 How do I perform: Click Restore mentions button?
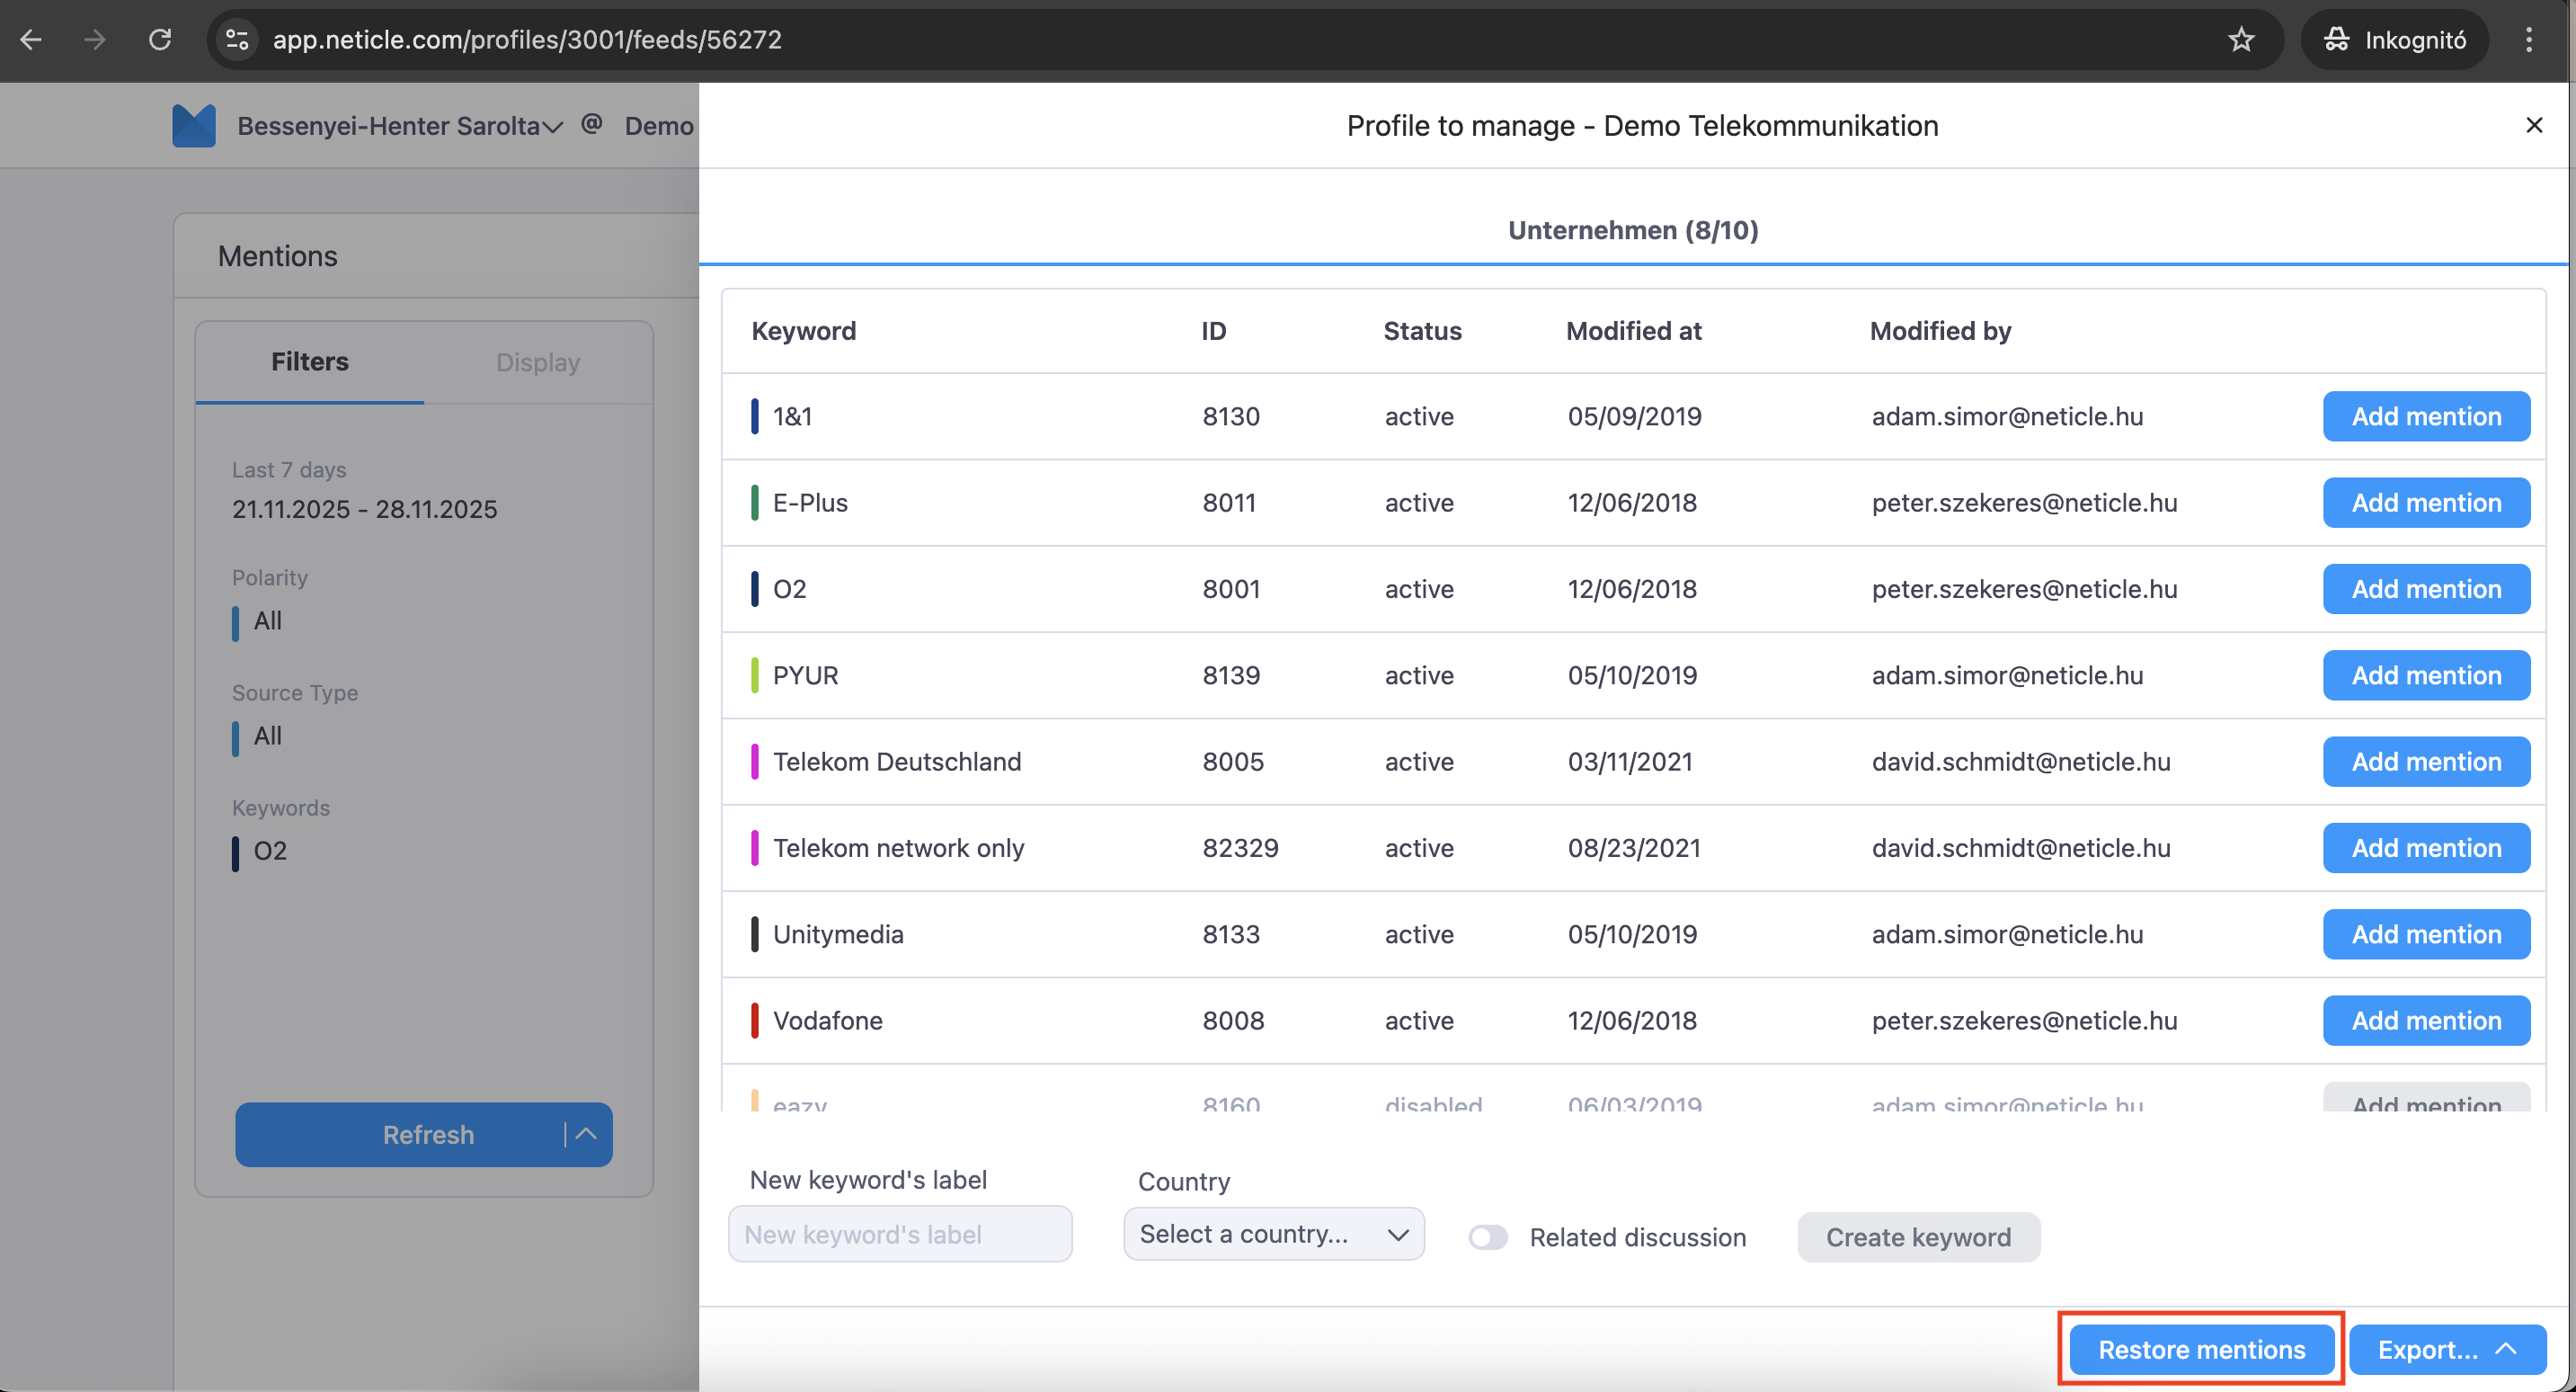coord(2201,1349)
